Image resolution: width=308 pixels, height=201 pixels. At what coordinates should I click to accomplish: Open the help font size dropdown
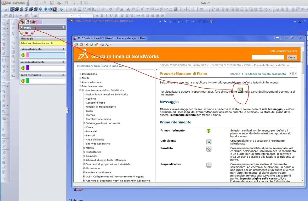108,45
